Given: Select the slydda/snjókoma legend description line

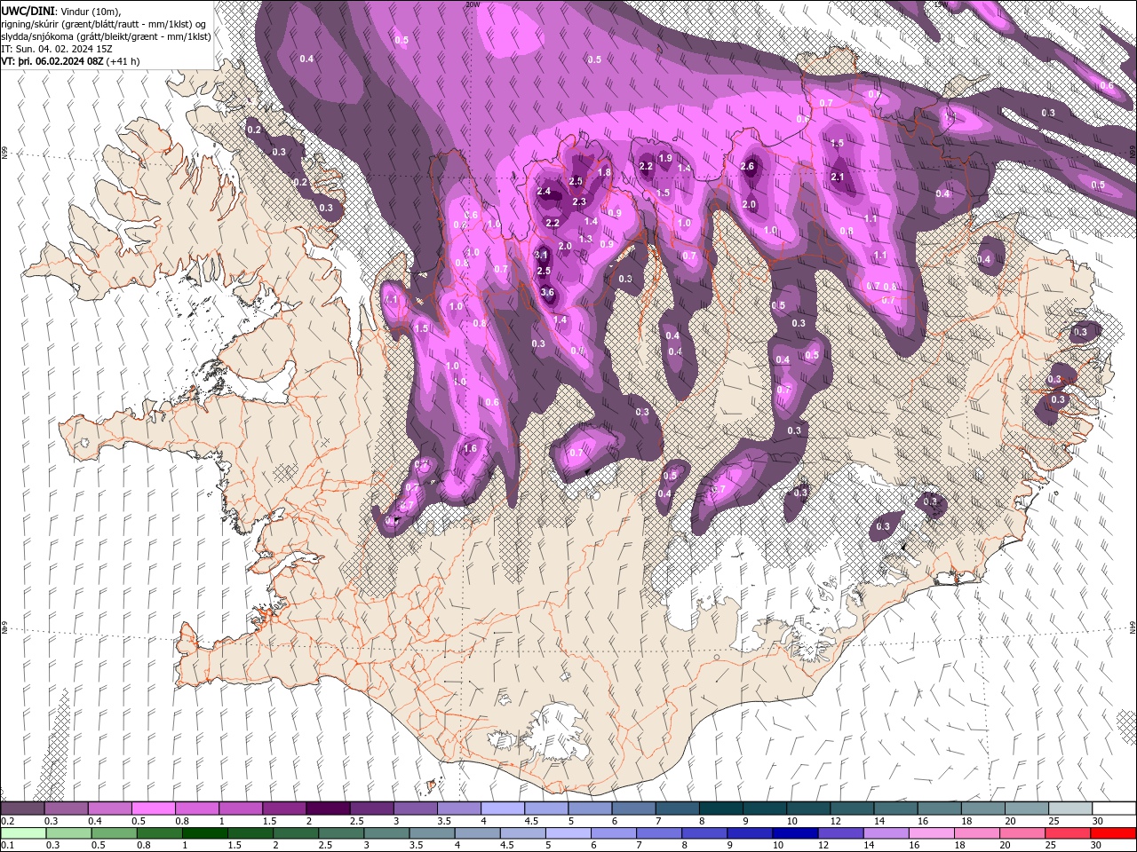Looking at the screenshot, I should pyautogui.click(x=106, y=36).
